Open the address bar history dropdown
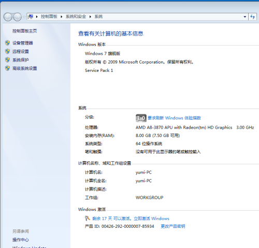 [x=245, y=17]
